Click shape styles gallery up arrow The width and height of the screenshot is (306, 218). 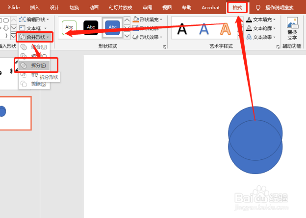coord(127,20)
